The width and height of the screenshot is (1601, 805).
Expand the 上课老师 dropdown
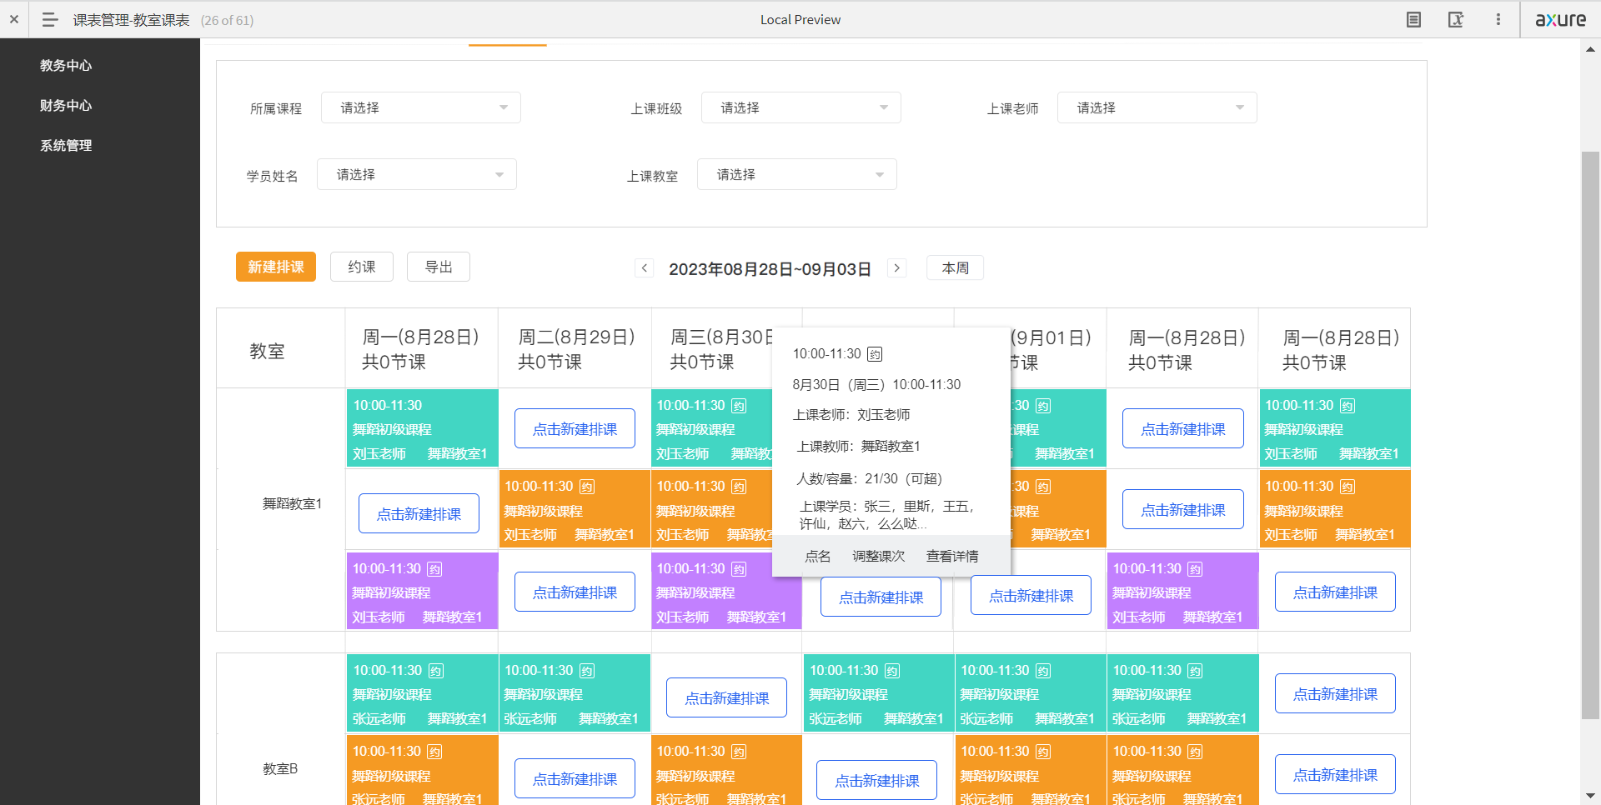pyautogui.click(x=1157, y=107)
